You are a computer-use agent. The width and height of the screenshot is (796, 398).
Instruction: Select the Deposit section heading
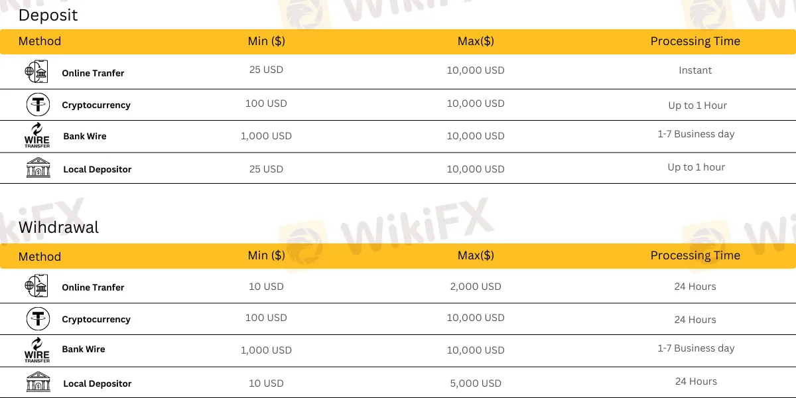point(48,15)
